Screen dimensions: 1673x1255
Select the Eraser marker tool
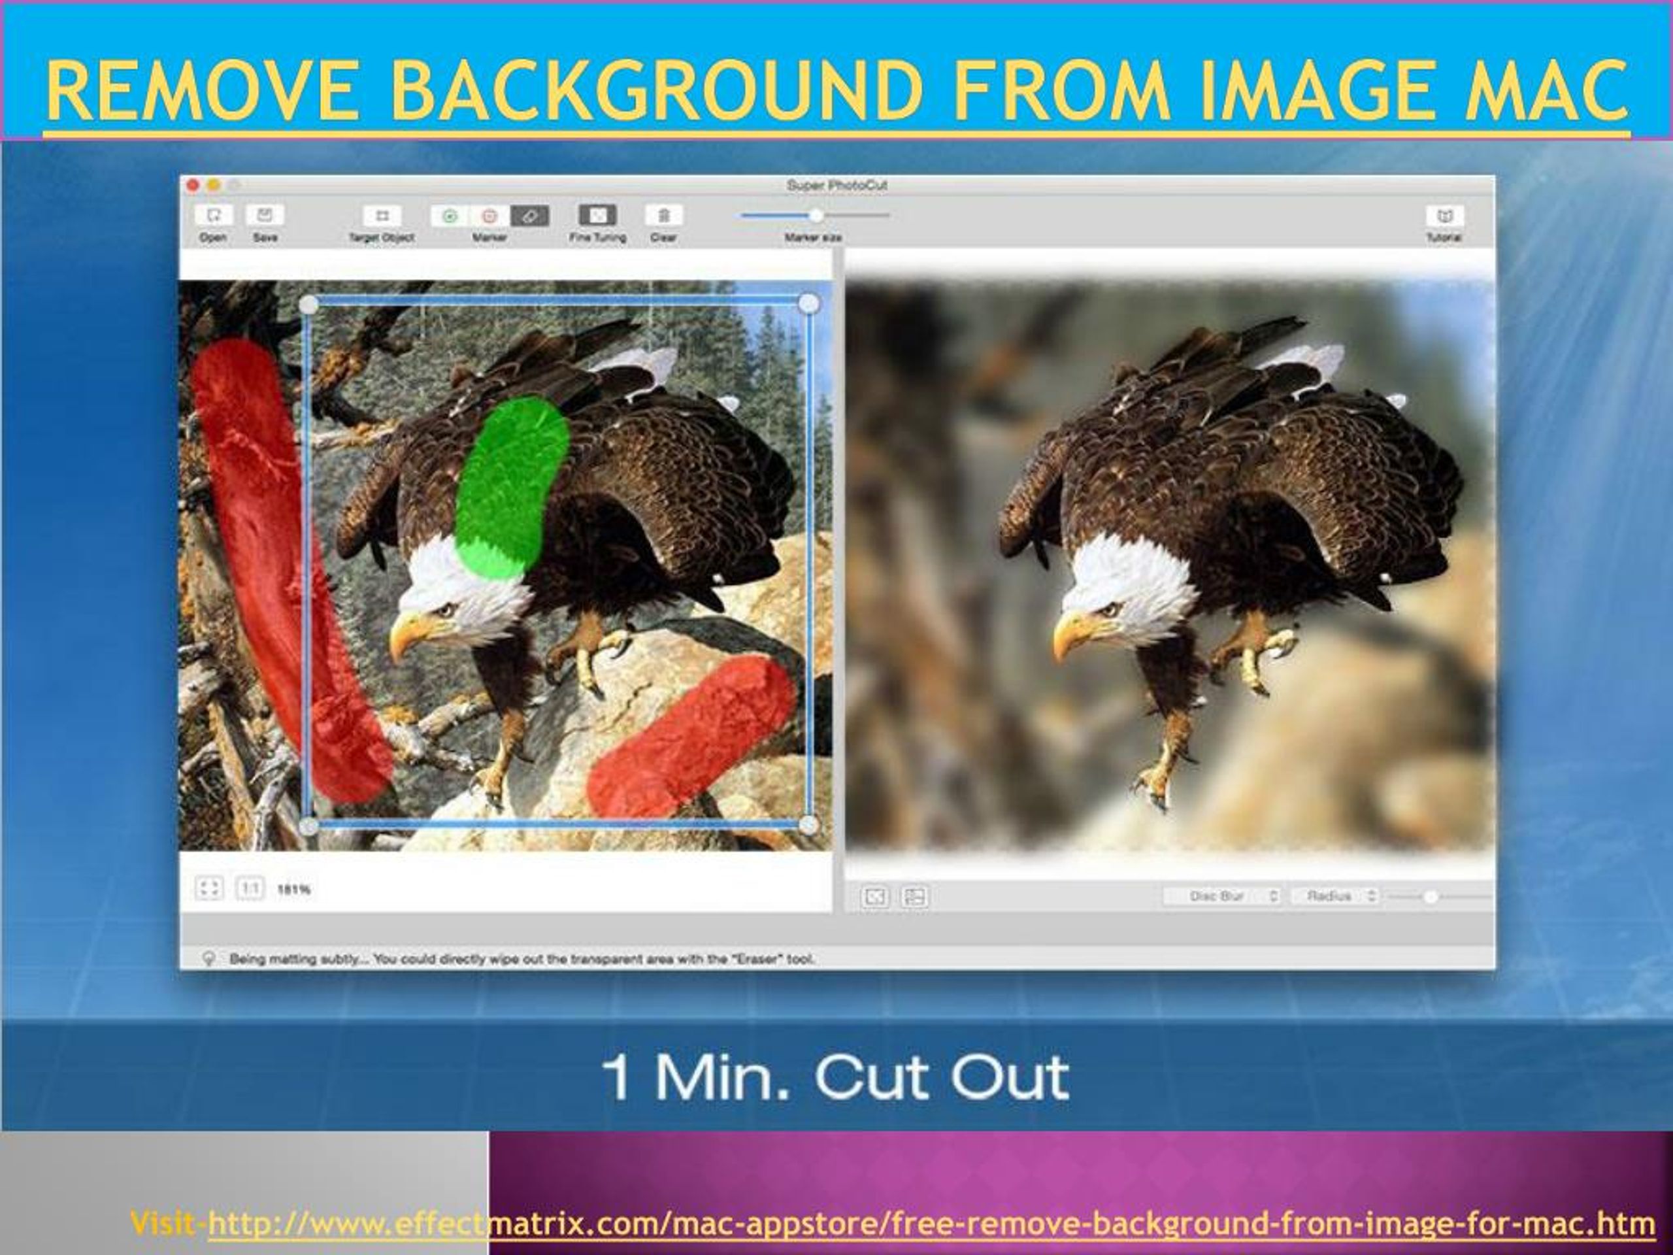pos(529,216)
